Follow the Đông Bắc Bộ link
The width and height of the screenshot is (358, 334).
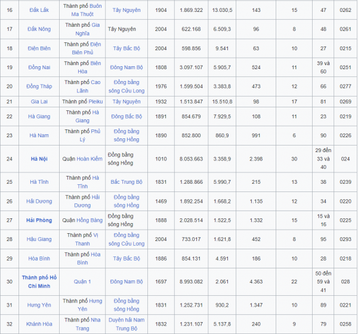click(126, 116)
